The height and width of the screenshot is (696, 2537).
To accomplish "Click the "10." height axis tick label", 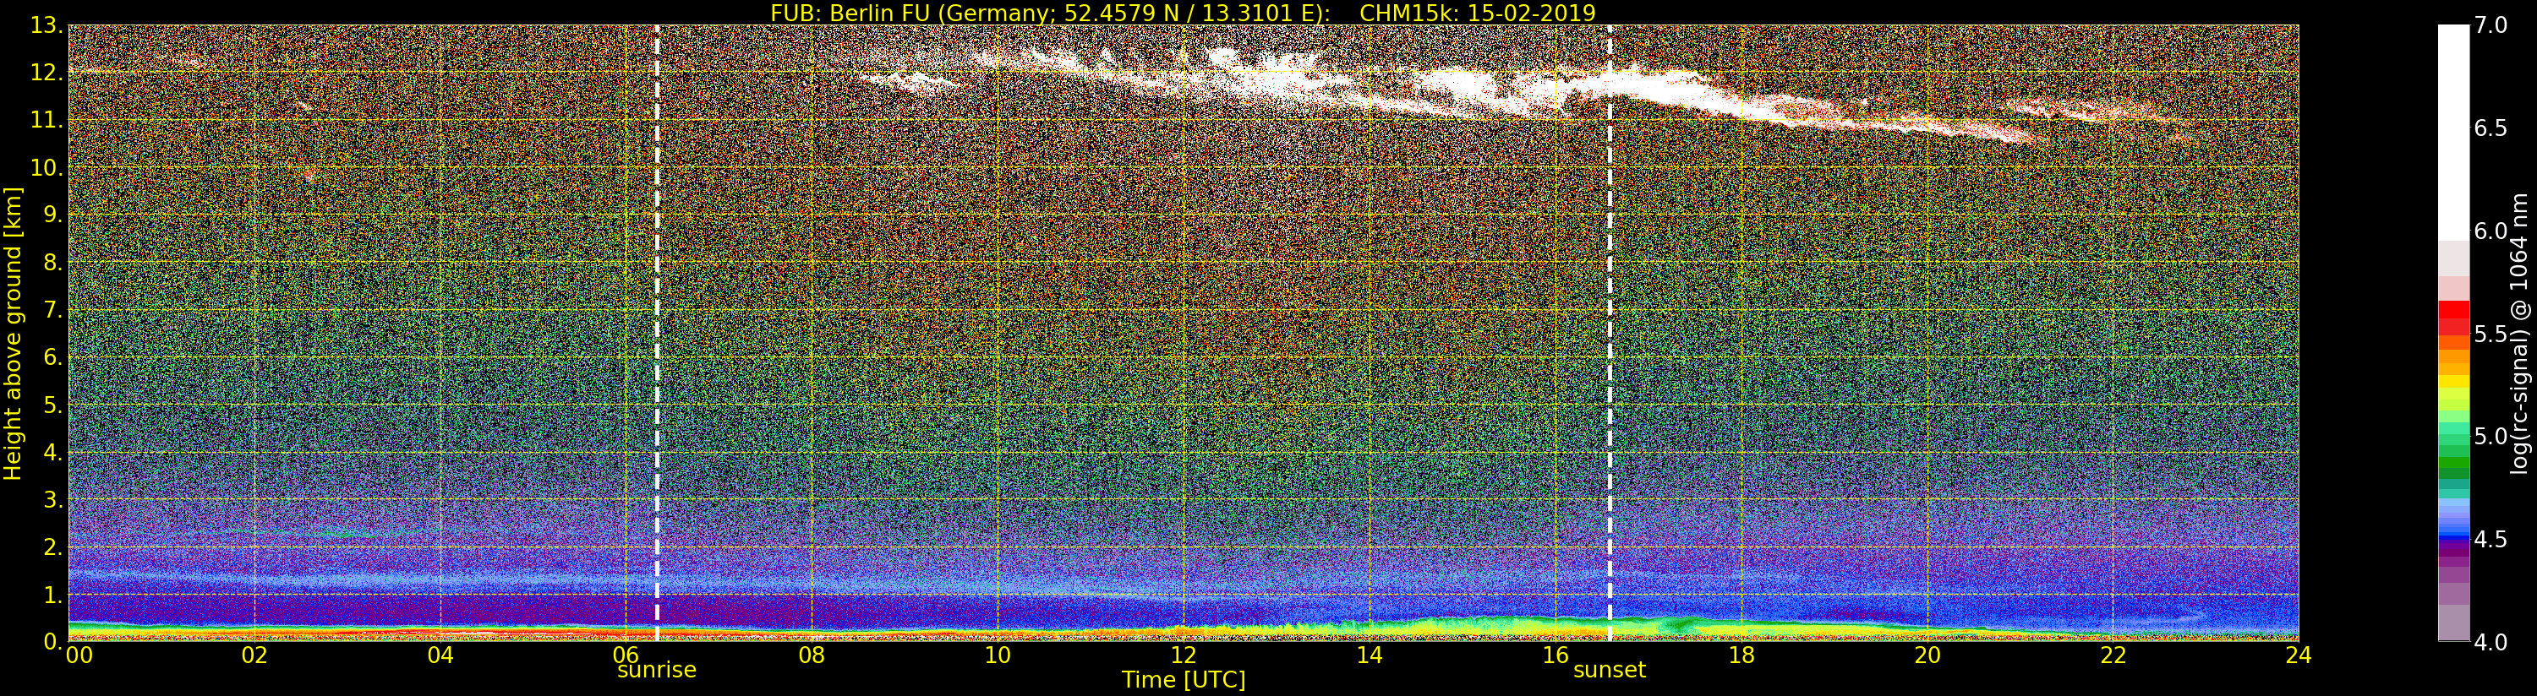I will [x=46, y=167].
